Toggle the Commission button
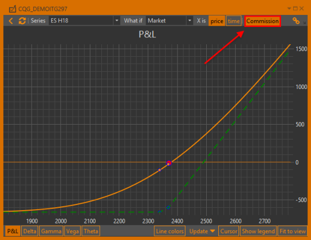Image resolution: width=311 pixels, height=240 pixels. point(263,21)
